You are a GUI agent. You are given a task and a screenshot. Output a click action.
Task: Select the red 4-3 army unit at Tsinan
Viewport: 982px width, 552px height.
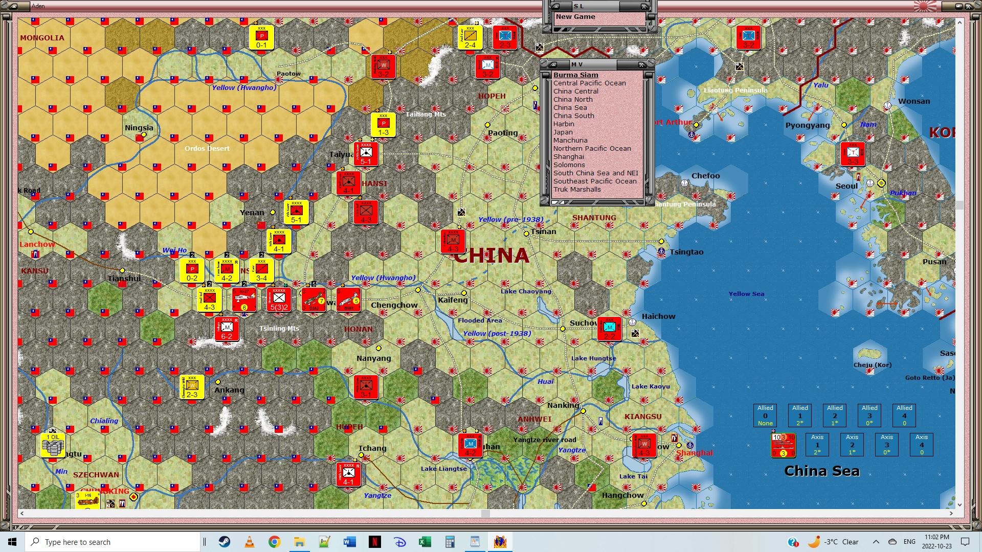pos(453,241)
